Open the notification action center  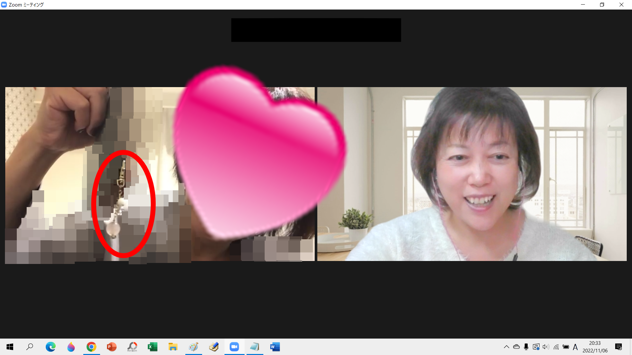pyautogui.click(x=618, y=347)
